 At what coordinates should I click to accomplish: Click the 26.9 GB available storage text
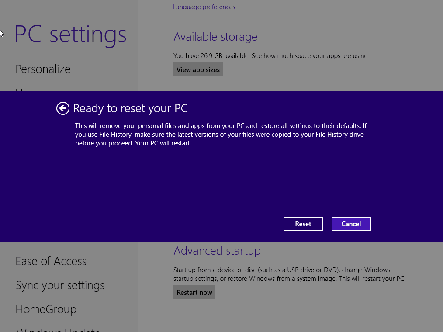point(271,55)
